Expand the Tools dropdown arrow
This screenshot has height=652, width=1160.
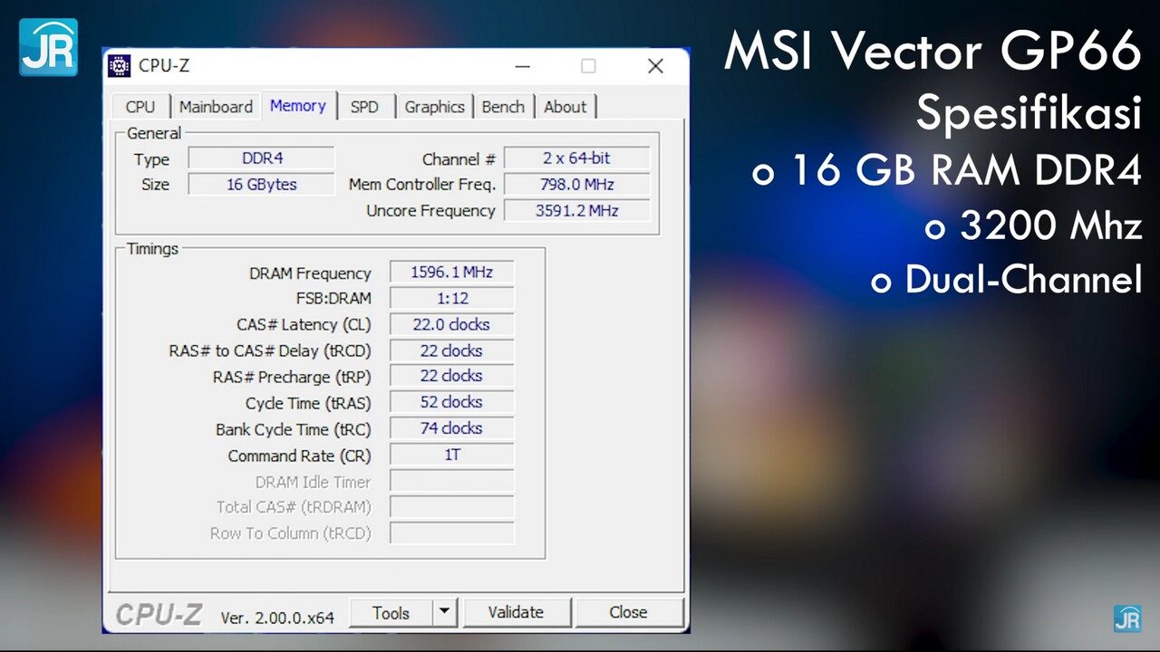tap(447, 612)
